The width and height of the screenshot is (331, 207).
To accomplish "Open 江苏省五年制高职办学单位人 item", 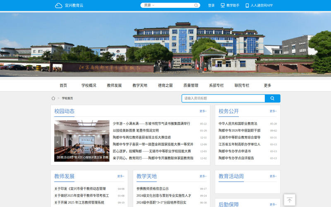I will pyautogui.click(x=240, y=144).
